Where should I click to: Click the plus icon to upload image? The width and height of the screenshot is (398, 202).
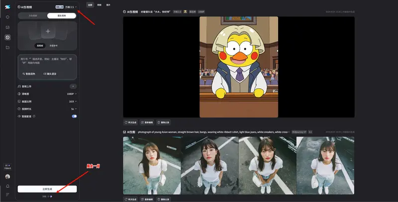(48, 31)
